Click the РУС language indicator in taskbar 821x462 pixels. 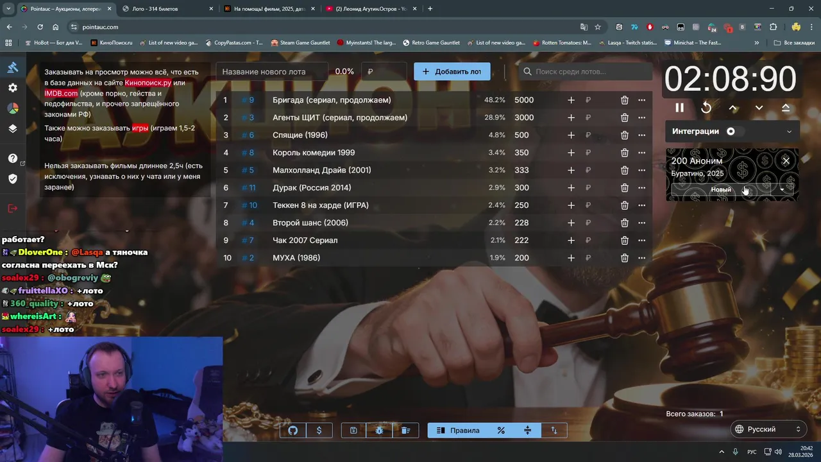coord(752,452)
